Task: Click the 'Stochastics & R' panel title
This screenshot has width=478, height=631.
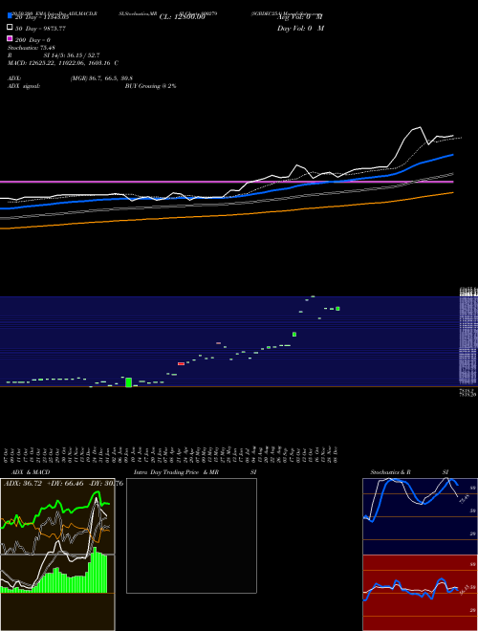Action: 391,472
